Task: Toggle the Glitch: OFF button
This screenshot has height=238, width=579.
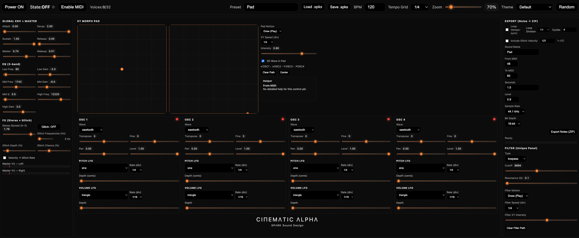Action: tap(49, 127)
